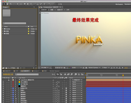Click the interpret footage icon in Project panel
Screen dimensions: 131x103
click(3, 68)
